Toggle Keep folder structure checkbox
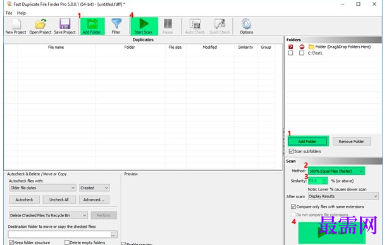This screenshot has height=245, width=389. click(11, 242)
